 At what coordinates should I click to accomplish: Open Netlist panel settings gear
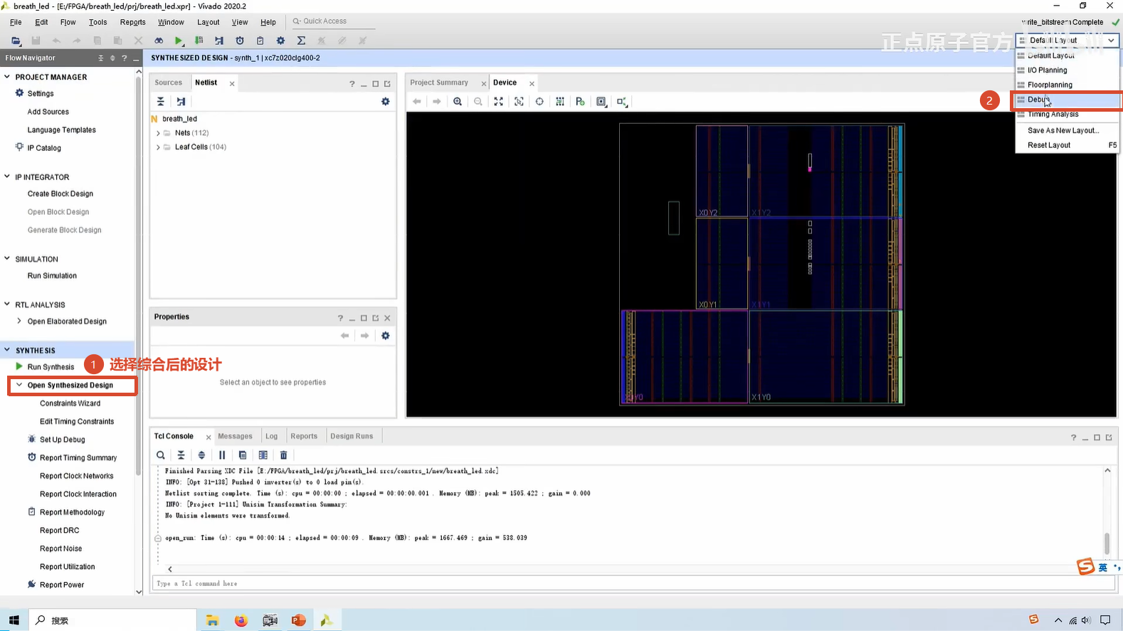tap(386, 102)
